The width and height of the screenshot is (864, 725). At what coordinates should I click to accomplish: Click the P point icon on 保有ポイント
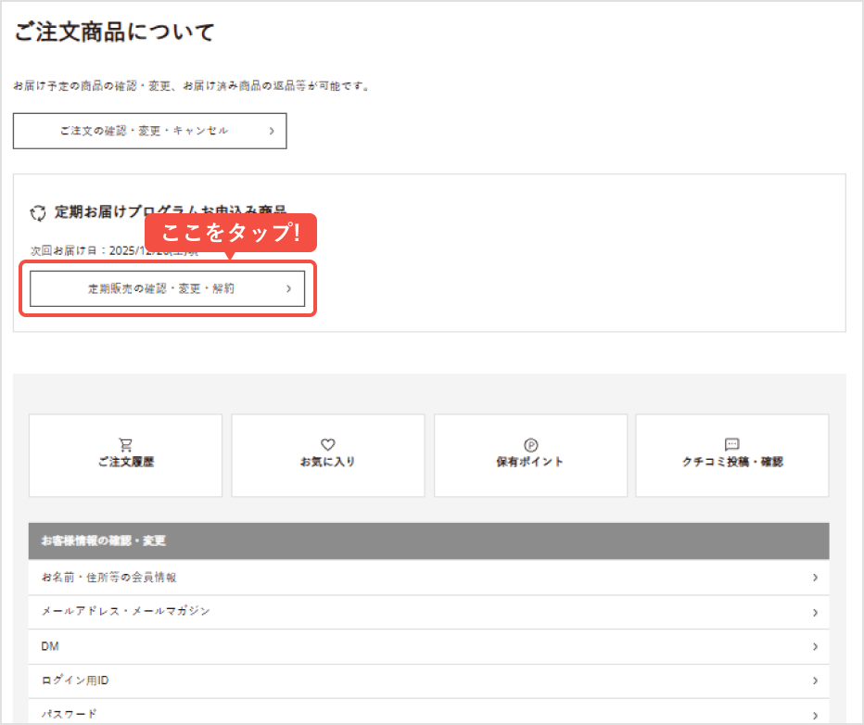coord(530,445)
